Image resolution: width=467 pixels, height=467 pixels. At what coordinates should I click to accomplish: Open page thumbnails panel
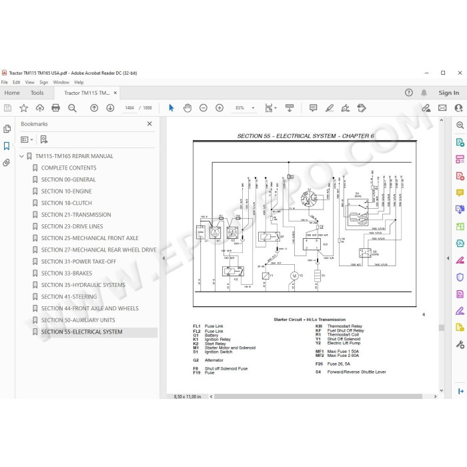tap(7, 129)
